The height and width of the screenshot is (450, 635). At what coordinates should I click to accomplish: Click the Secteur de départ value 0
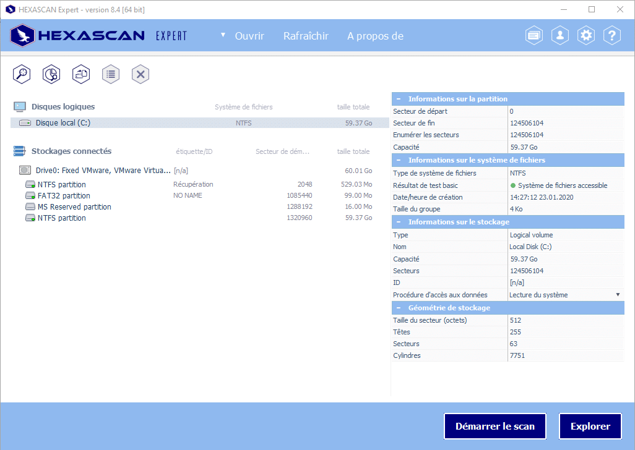tap(511, 111)
